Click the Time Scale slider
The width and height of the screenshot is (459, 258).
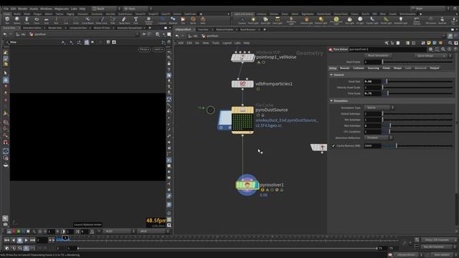pos(418,94)
